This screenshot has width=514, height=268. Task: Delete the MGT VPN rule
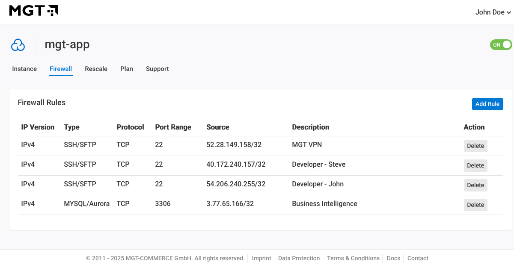coord(475,146)
